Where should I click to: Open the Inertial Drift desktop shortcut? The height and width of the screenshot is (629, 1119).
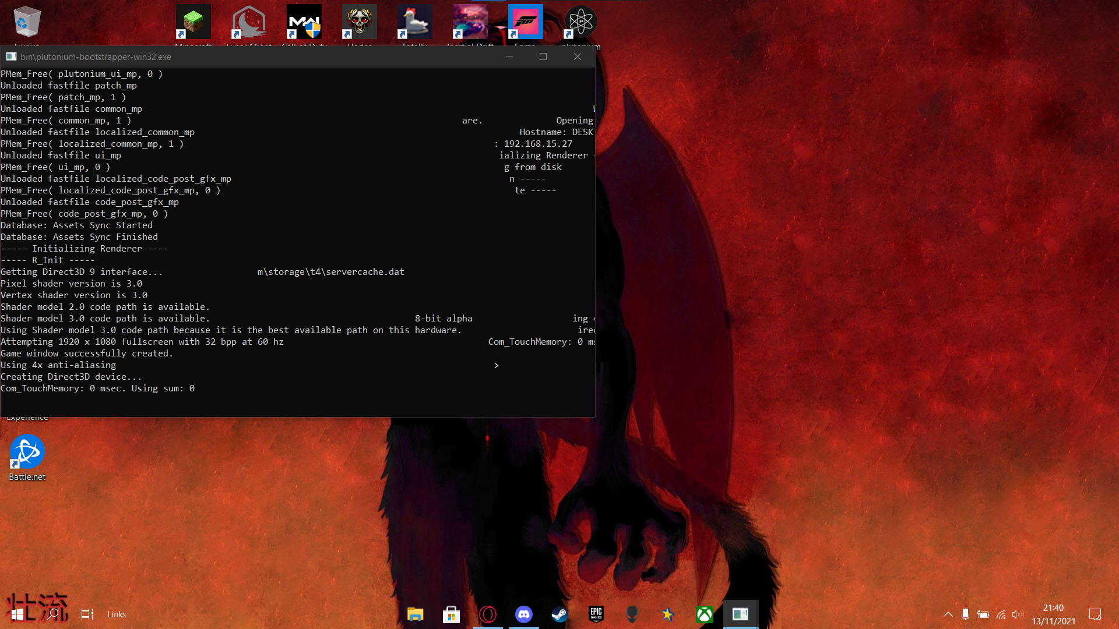click(x=470, y=22)
